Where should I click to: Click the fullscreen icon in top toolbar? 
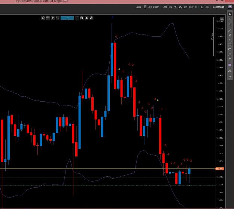tap(207, 7)
